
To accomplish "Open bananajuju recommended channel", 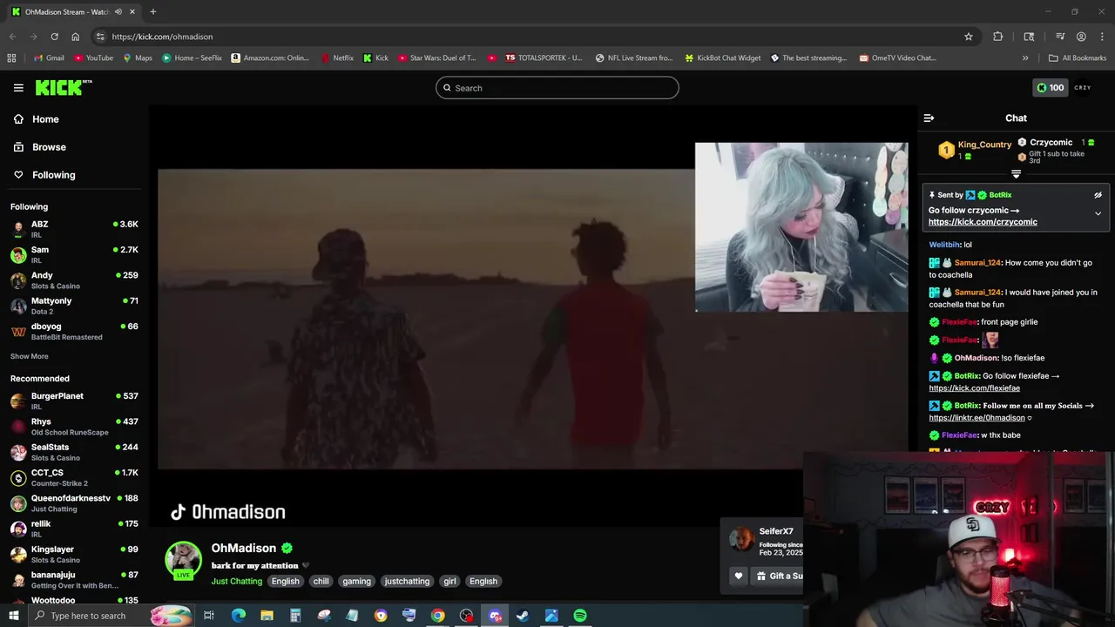I will 74,580.
